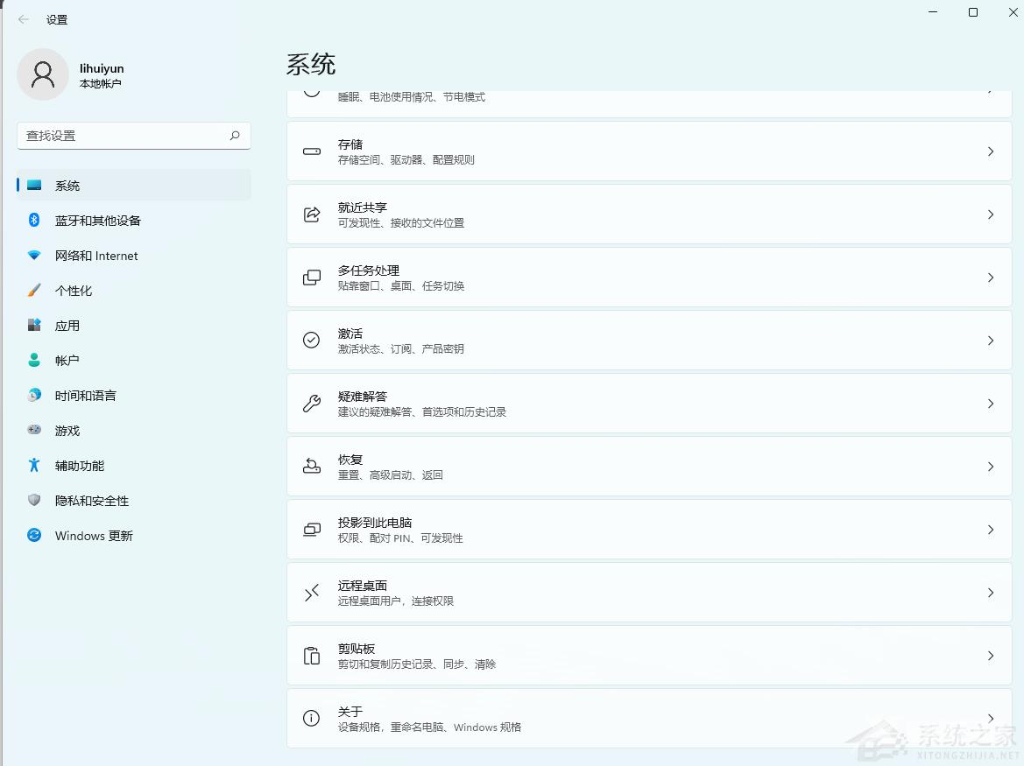Open Personalization (个性化) via its paintbrush icon
1024x766 pixels.
(x=33, y=290)
